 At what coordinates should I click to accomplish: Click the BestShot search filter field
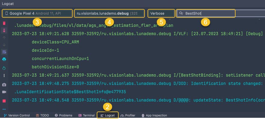(221, 13)
